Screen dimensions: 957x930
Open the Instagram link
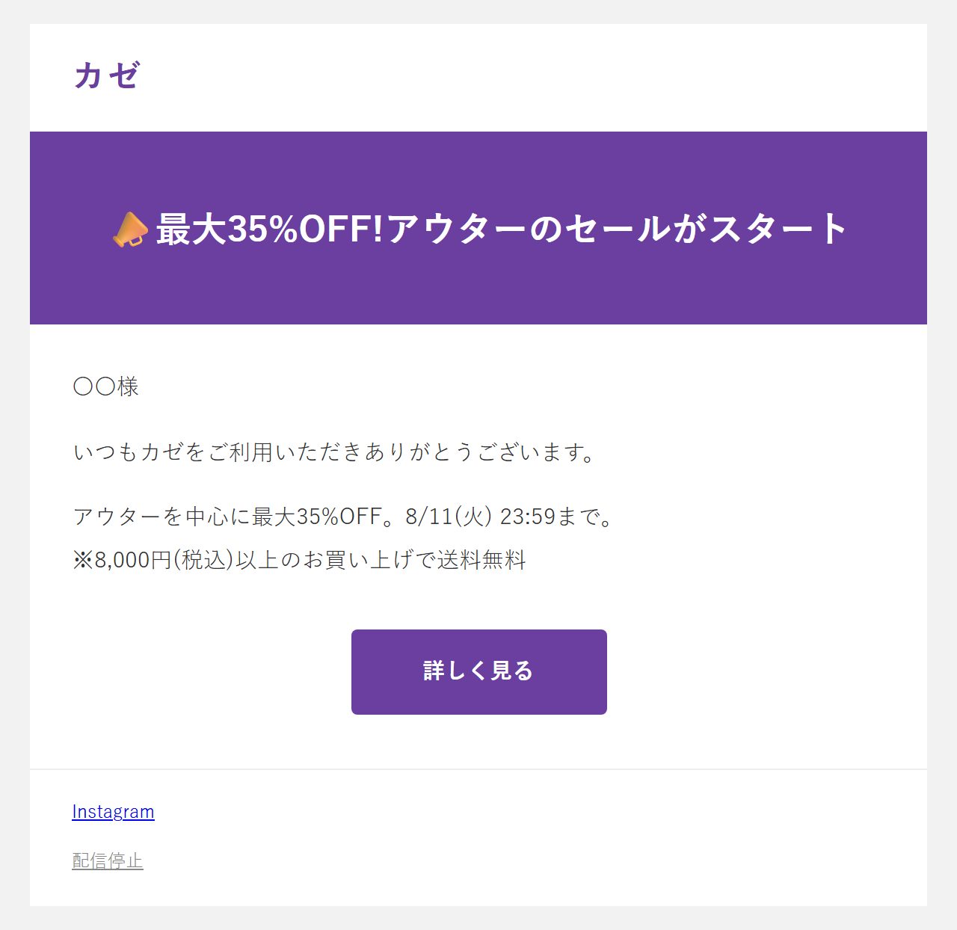[x=113, y=812]
